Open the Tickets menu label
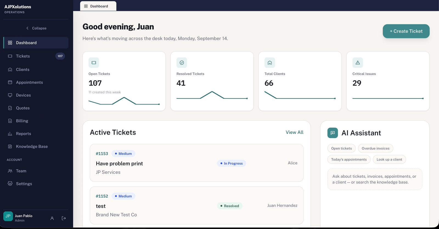This screenshot has width=439, height=229. pyautogui.click(x=23, y=56)
